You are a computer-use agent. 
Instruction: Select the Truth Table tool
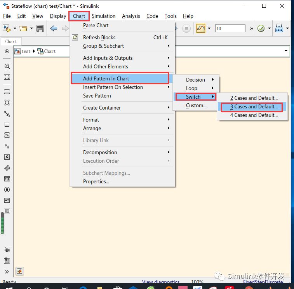7,179
